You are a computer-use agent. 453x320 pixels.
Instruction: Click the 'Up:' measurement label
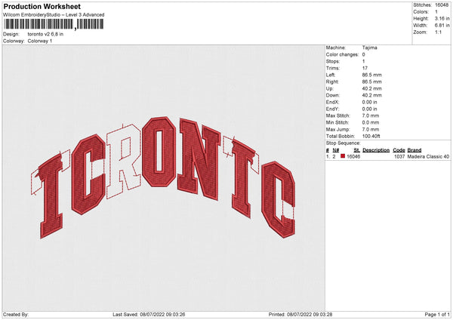click(330, 88)
